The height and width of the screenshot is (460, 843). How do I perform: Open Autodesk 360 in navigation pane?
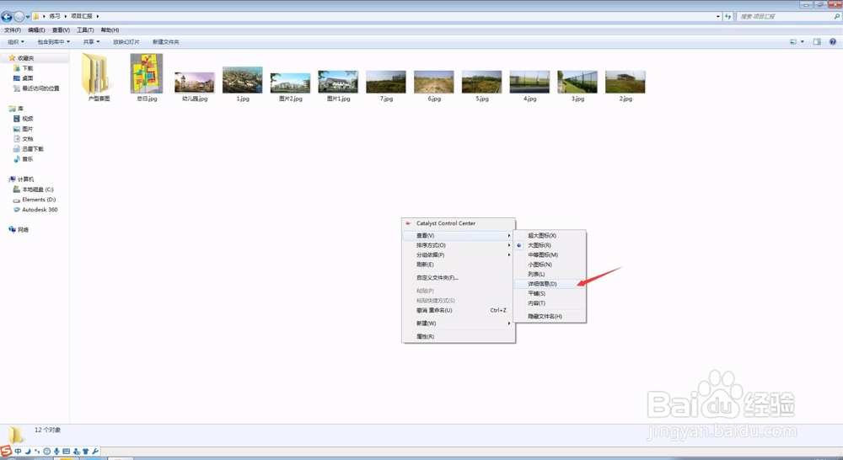click(x=40, y=210)
